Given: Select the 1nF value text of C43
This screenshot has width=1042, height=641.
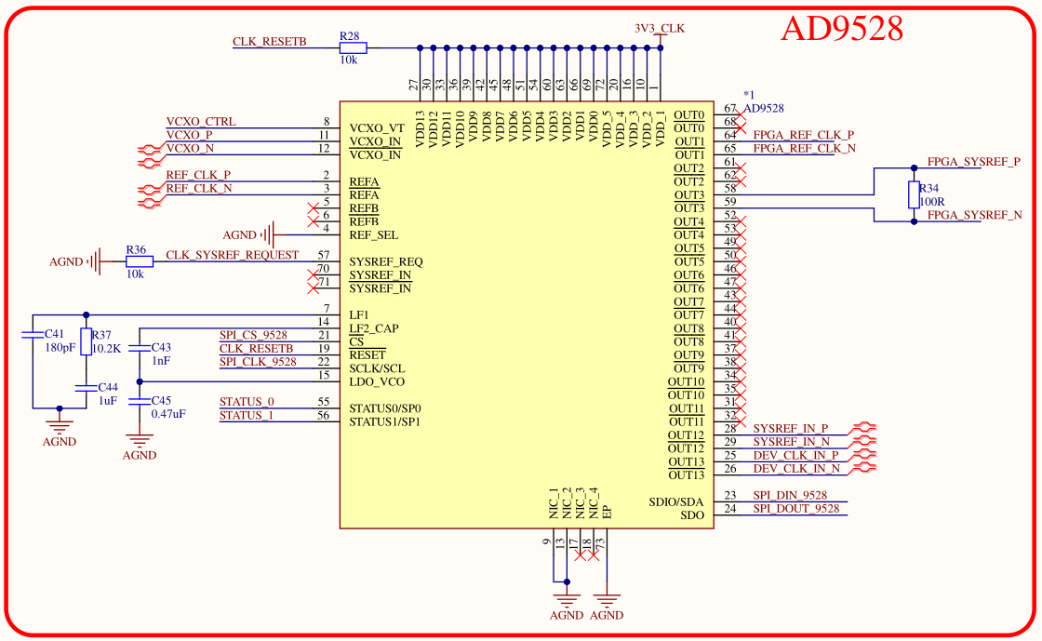Looking at the screenshot, I should (161, 361).
